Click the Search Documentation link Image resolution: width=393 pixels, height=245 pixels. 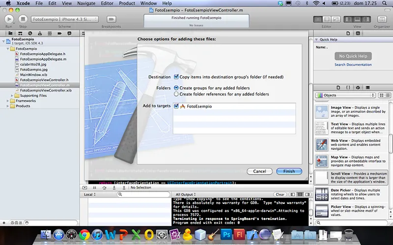pos(353,65)
